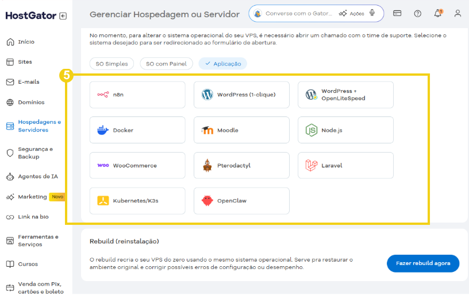Viewport: 469px width, 296px height.
Task: Select the SO Simples filter chip
Action: 112,64
